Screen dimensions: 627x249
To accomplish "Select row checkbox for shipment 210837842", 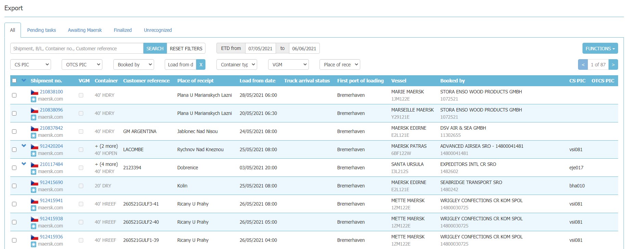I will click(14, 131).
